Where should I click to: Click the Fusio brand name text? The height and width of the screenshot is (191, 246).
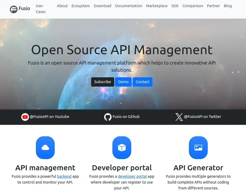(x=24, y=9)
